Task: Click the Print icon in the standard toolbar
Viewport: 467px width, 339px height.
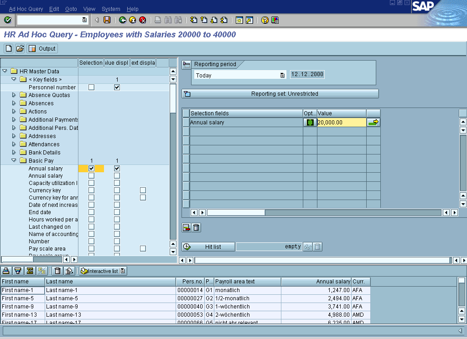Action: (x=158, y=20)
